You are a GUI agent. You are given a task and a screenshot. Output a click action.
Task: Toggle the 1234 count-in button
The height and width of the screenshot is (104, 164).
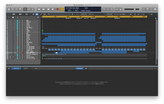pos(116,9)
